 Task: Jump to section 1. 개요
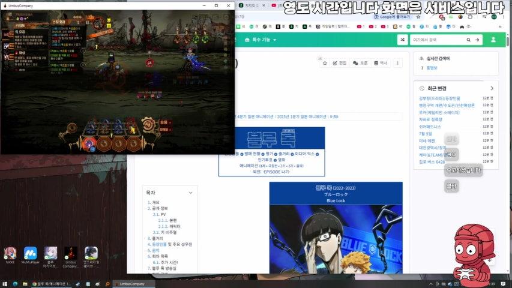point(153,202)
